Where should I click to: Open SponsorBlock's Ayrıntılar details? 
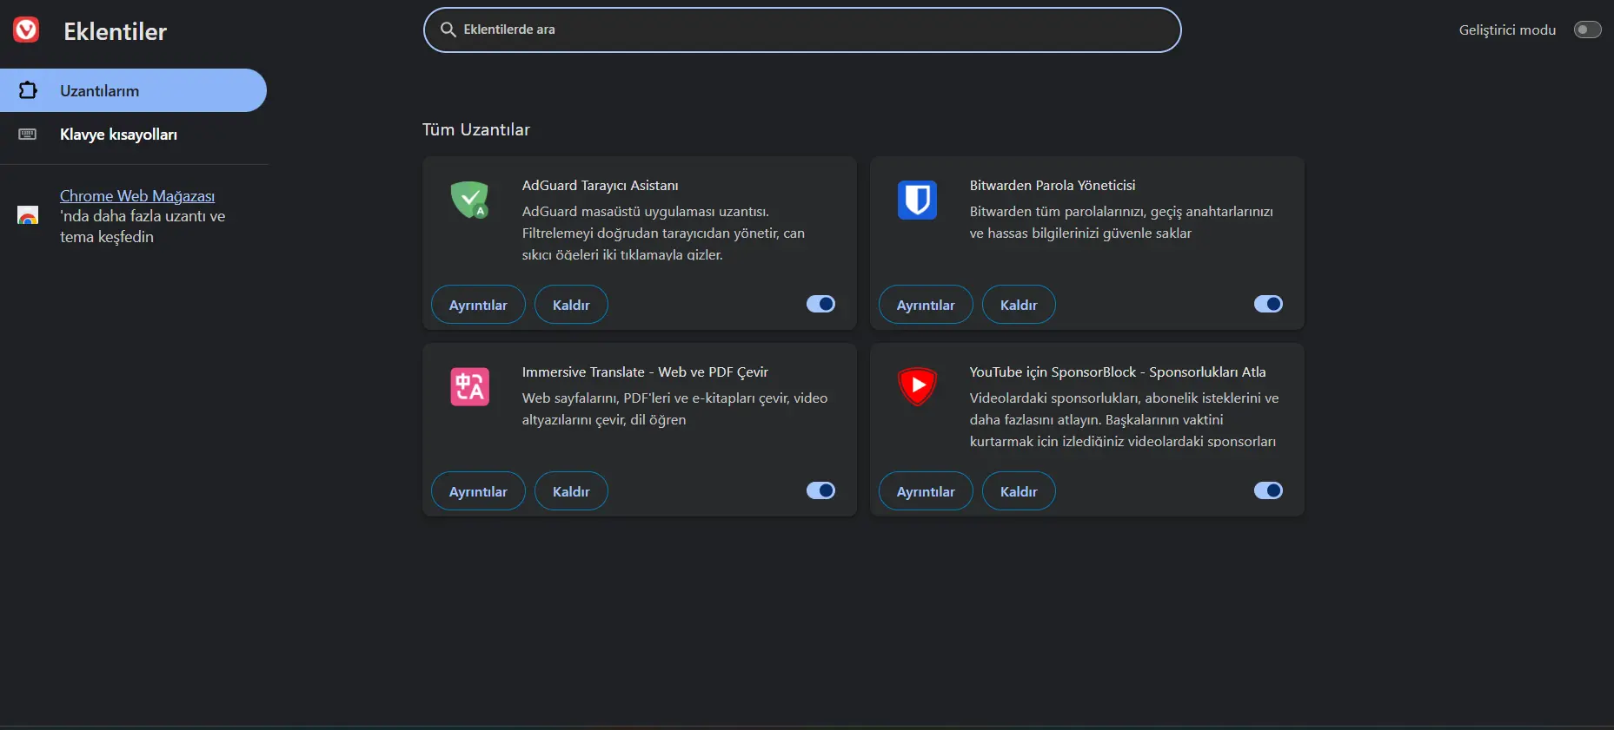[x=926, y=491]
